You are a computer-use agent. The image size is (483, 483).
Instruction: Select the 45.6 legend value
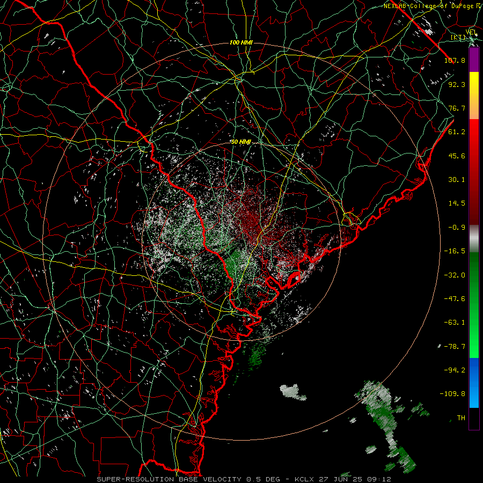[457, 156]
